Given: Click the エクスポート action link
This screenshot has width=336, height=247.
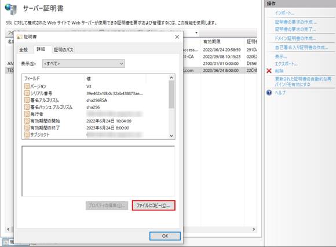Looking at the screenshot, I should click(x=286, y=64).
